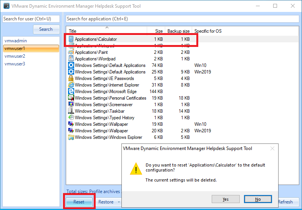Open the Restore button dropdown arrow
The width and height of the screenshot is (302, 210).
[x=119, y=202]
